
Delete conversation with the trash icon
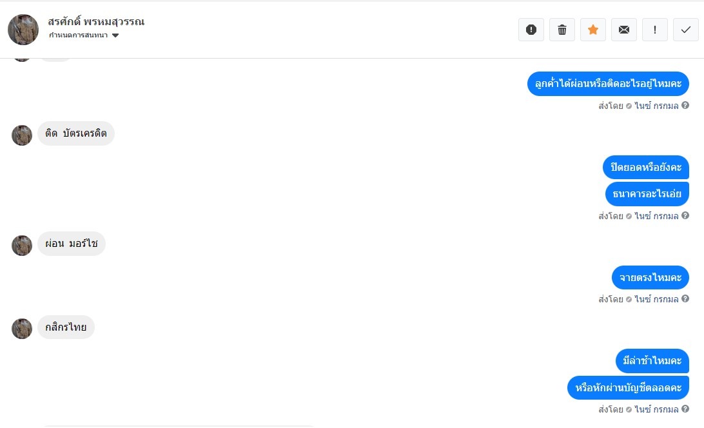(562, 30)
